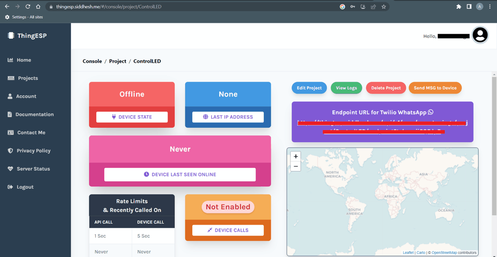Image resolution: width=497 pixels, height=257 pixels.
Task: Reload the page using browser refresh icon
Action: pos(28,7)
